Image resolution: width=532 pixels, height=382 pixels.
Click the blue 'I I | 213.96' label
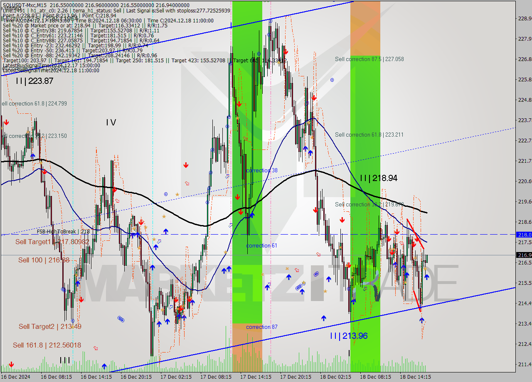click(x=349, y=336)
